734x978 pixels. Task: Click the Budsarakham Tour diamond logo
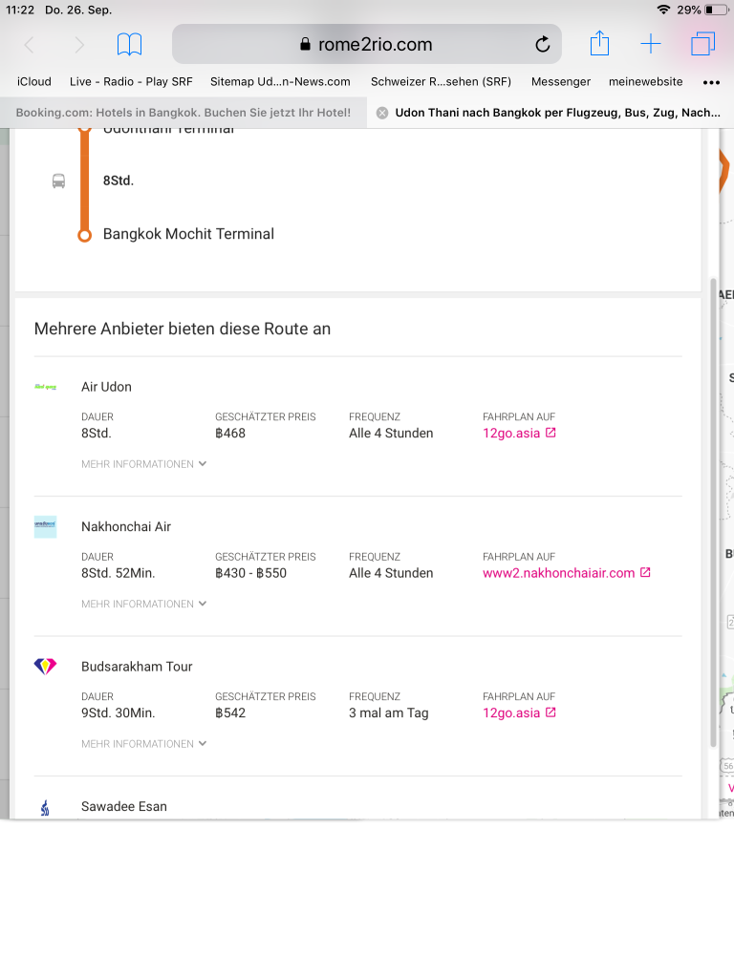45,667
